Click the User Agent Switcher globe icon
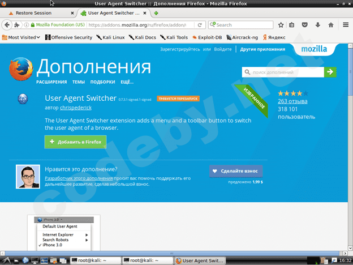The width and height of the screenshot is (353, 265). coord(23,99)
